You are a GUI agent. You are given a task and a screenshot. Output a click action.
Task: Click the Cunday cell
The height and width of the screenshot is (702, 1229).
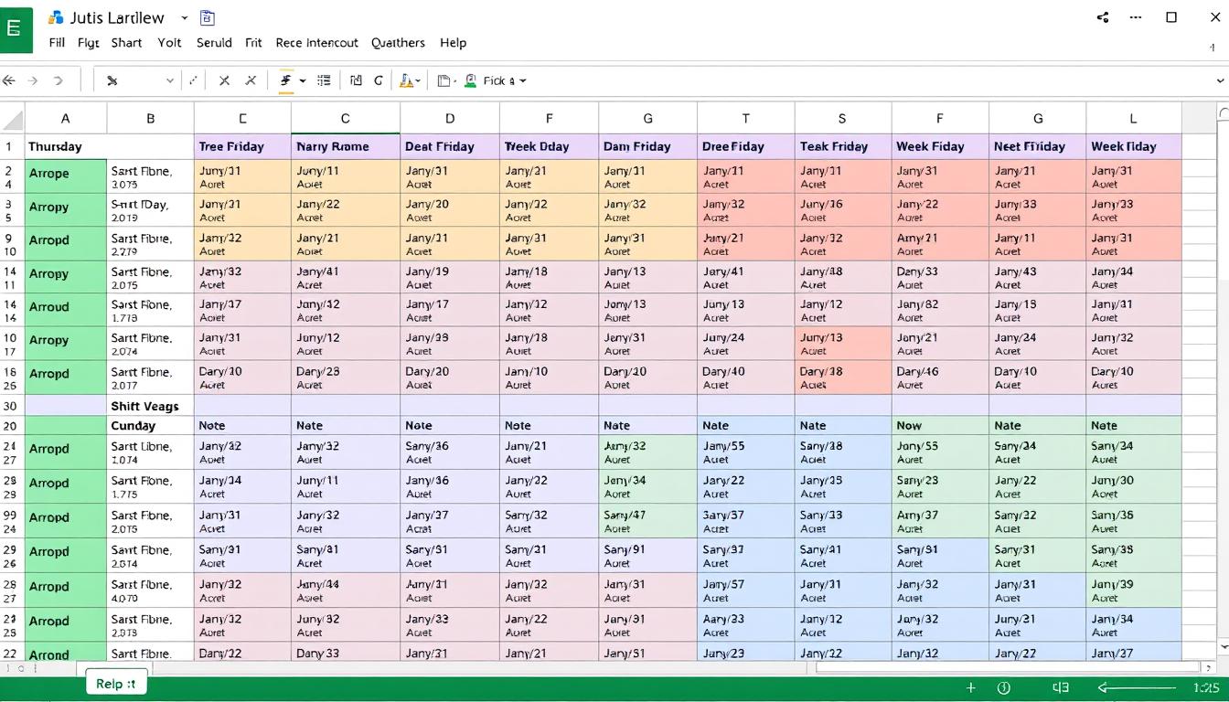(150, 425)
